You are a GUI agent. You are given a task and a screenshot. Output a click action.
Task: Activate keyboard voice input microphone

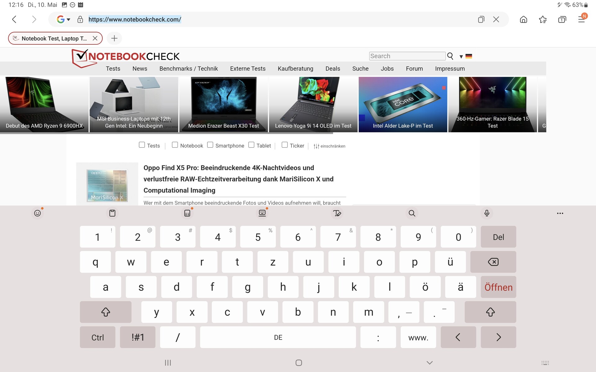tap(487, 213)
